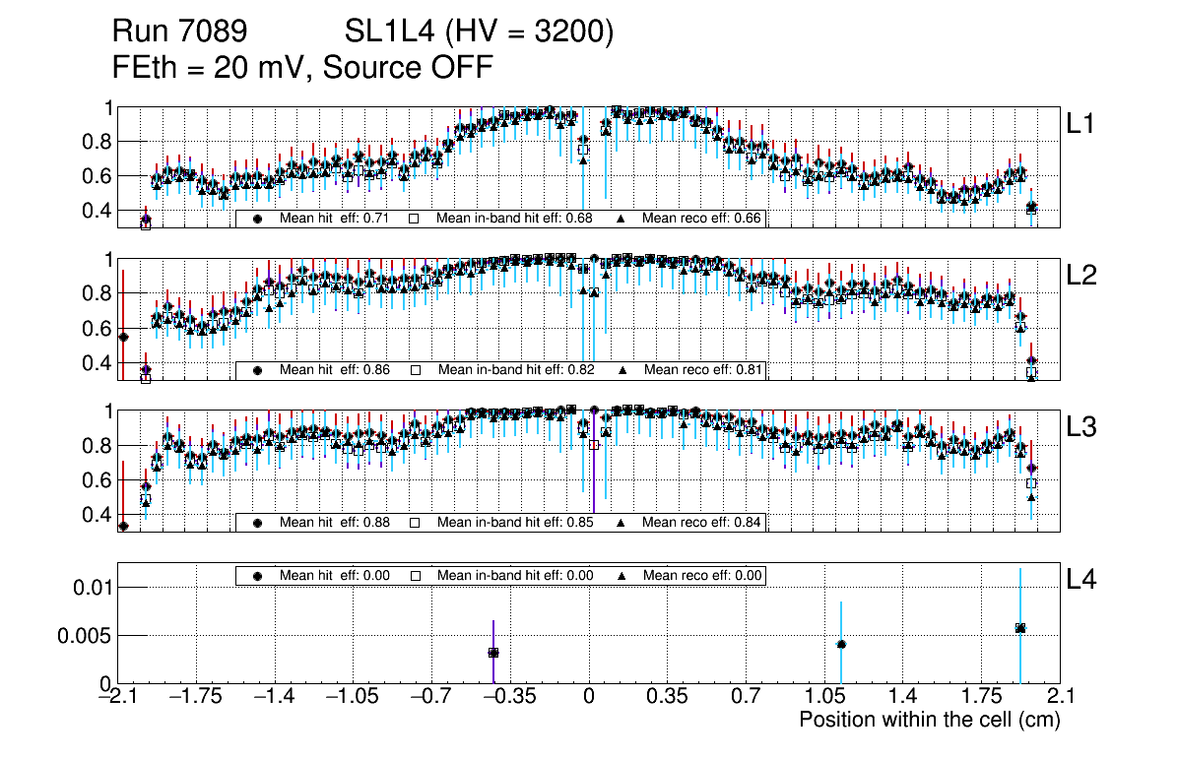1178x760 pixels.
Task: Click the filled circle marker in L1 legend
Action: tap(258, 219)
